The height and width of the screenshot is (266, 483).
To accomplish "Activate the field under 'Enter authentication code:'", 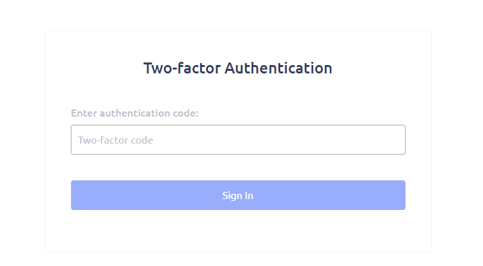I will pos(238,140).
